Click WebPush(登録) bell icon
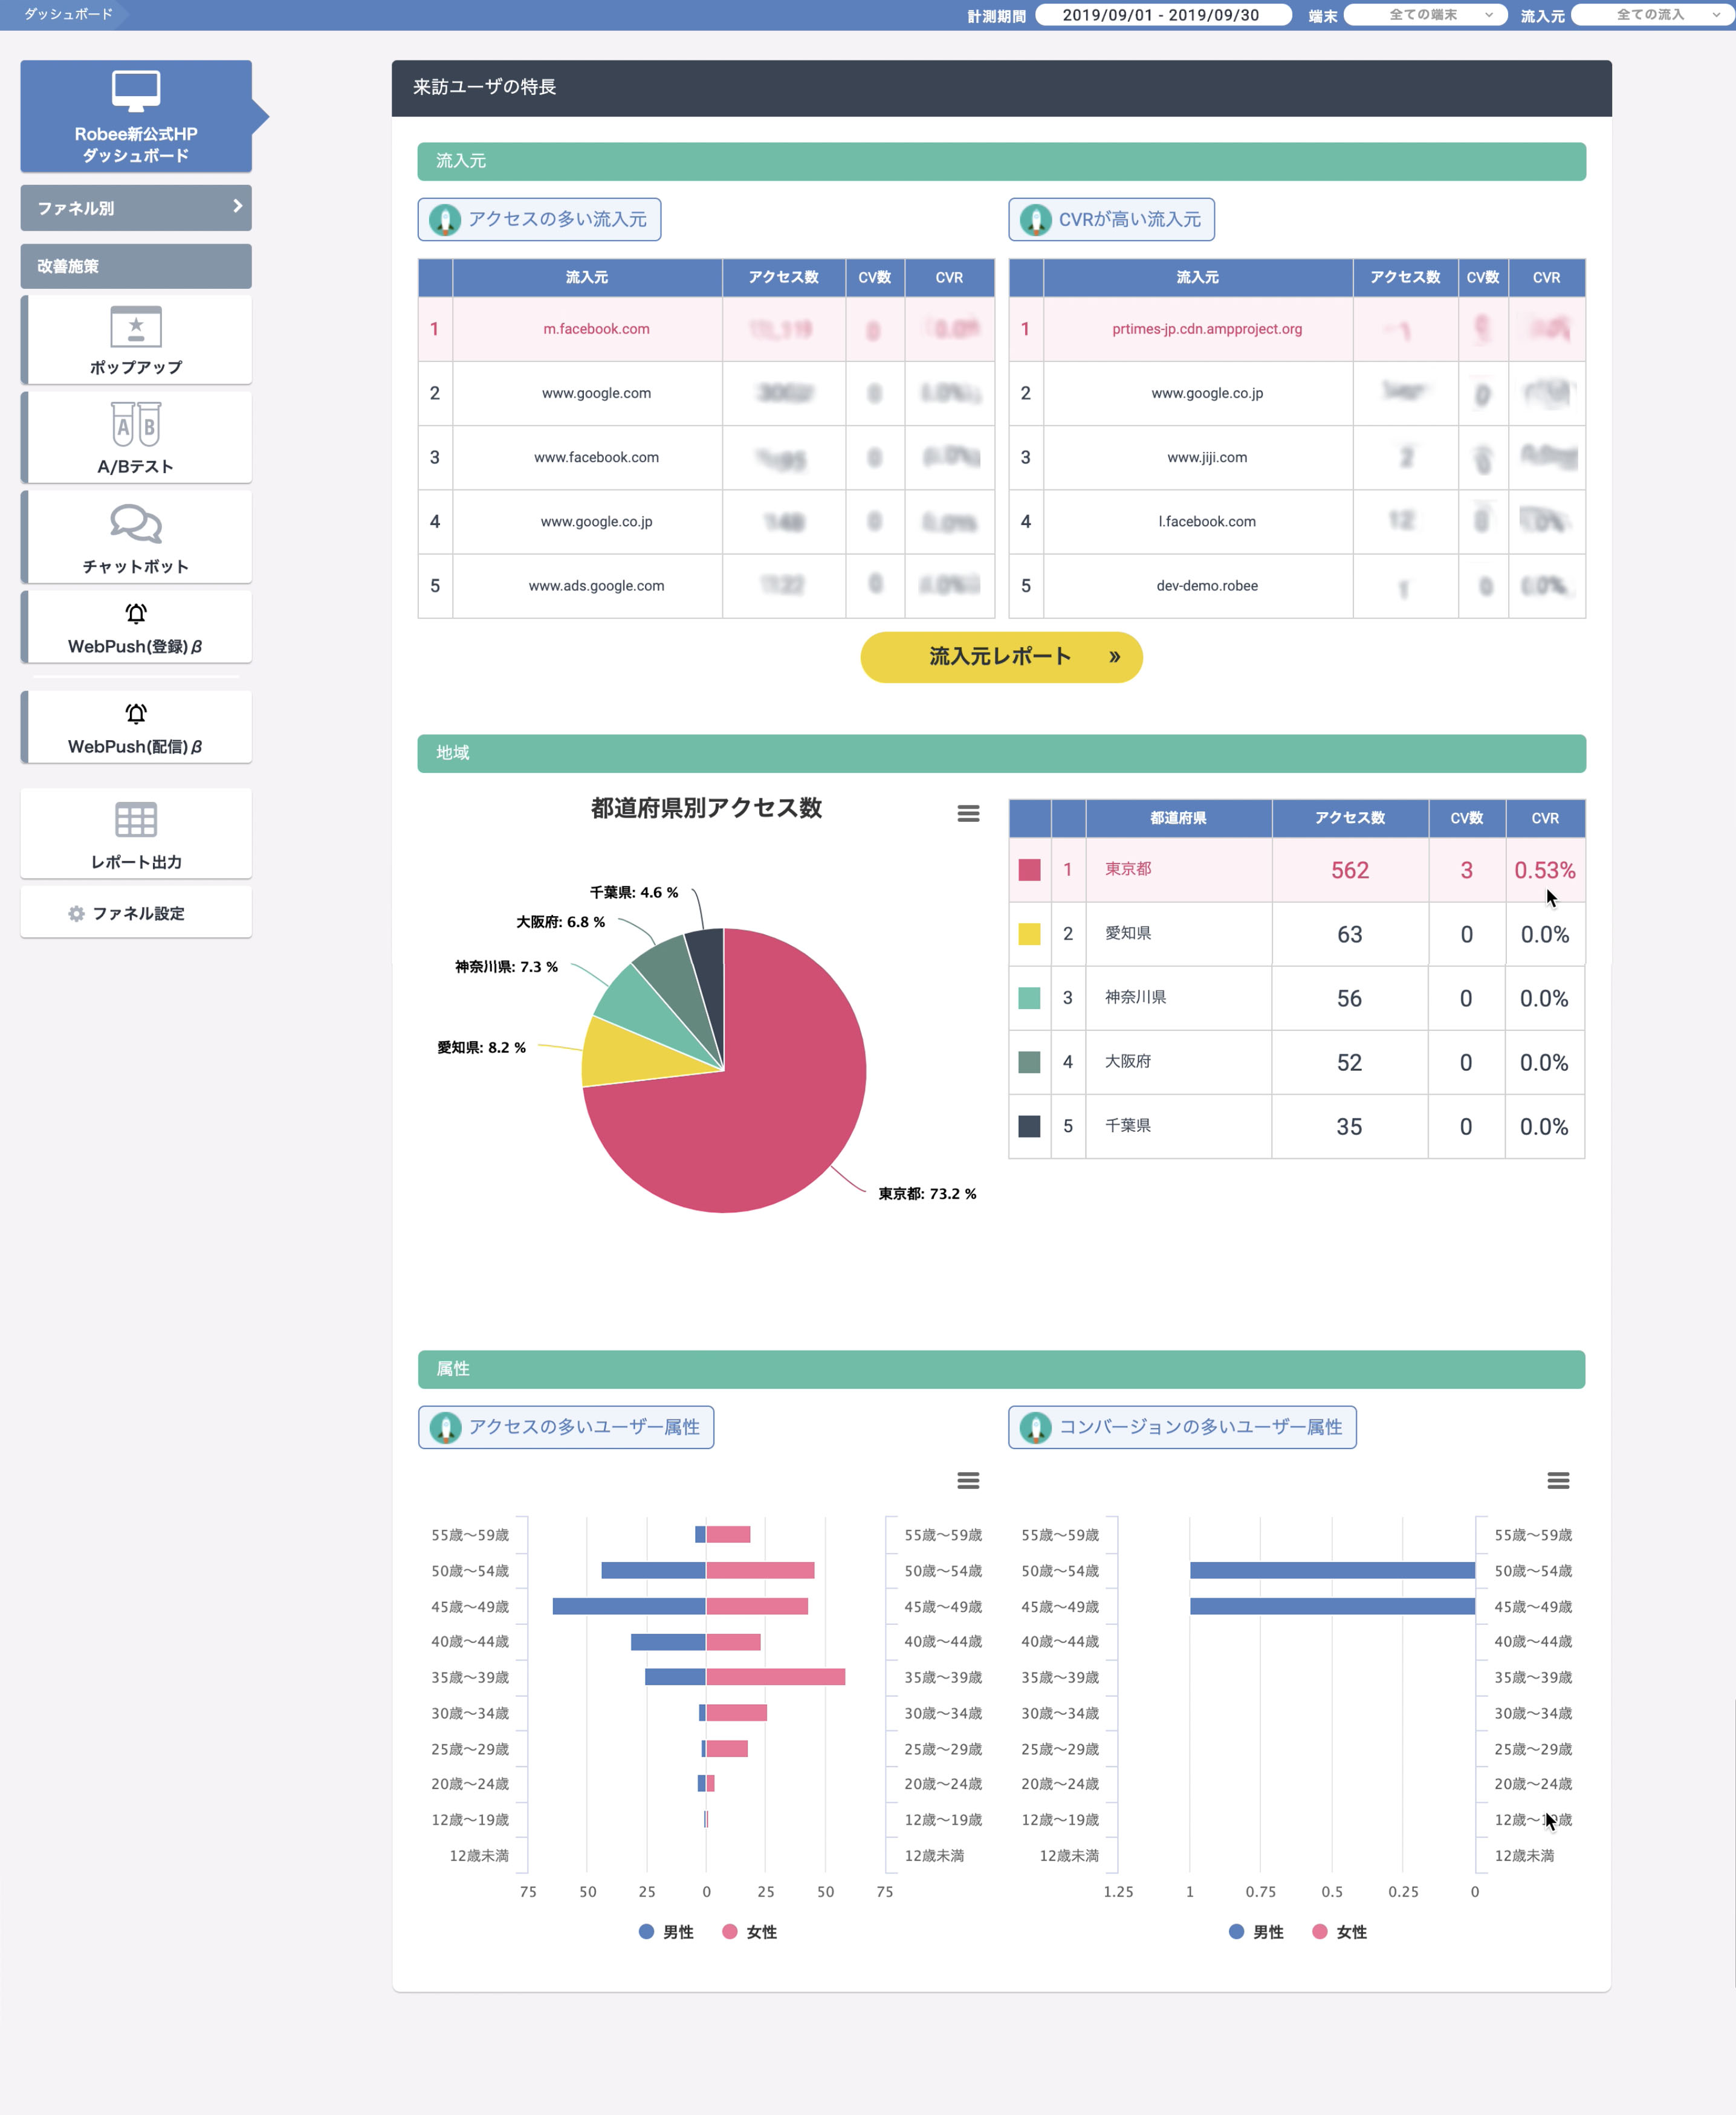1736x2115 pixels. pyautogui.click(x=136, y=614)
